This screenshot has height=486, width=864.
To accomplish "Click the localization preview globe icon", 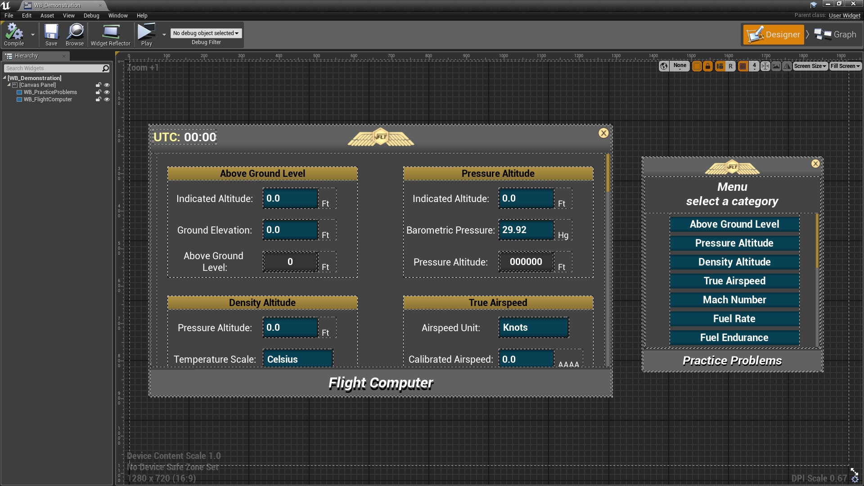I will pos(664,66).
